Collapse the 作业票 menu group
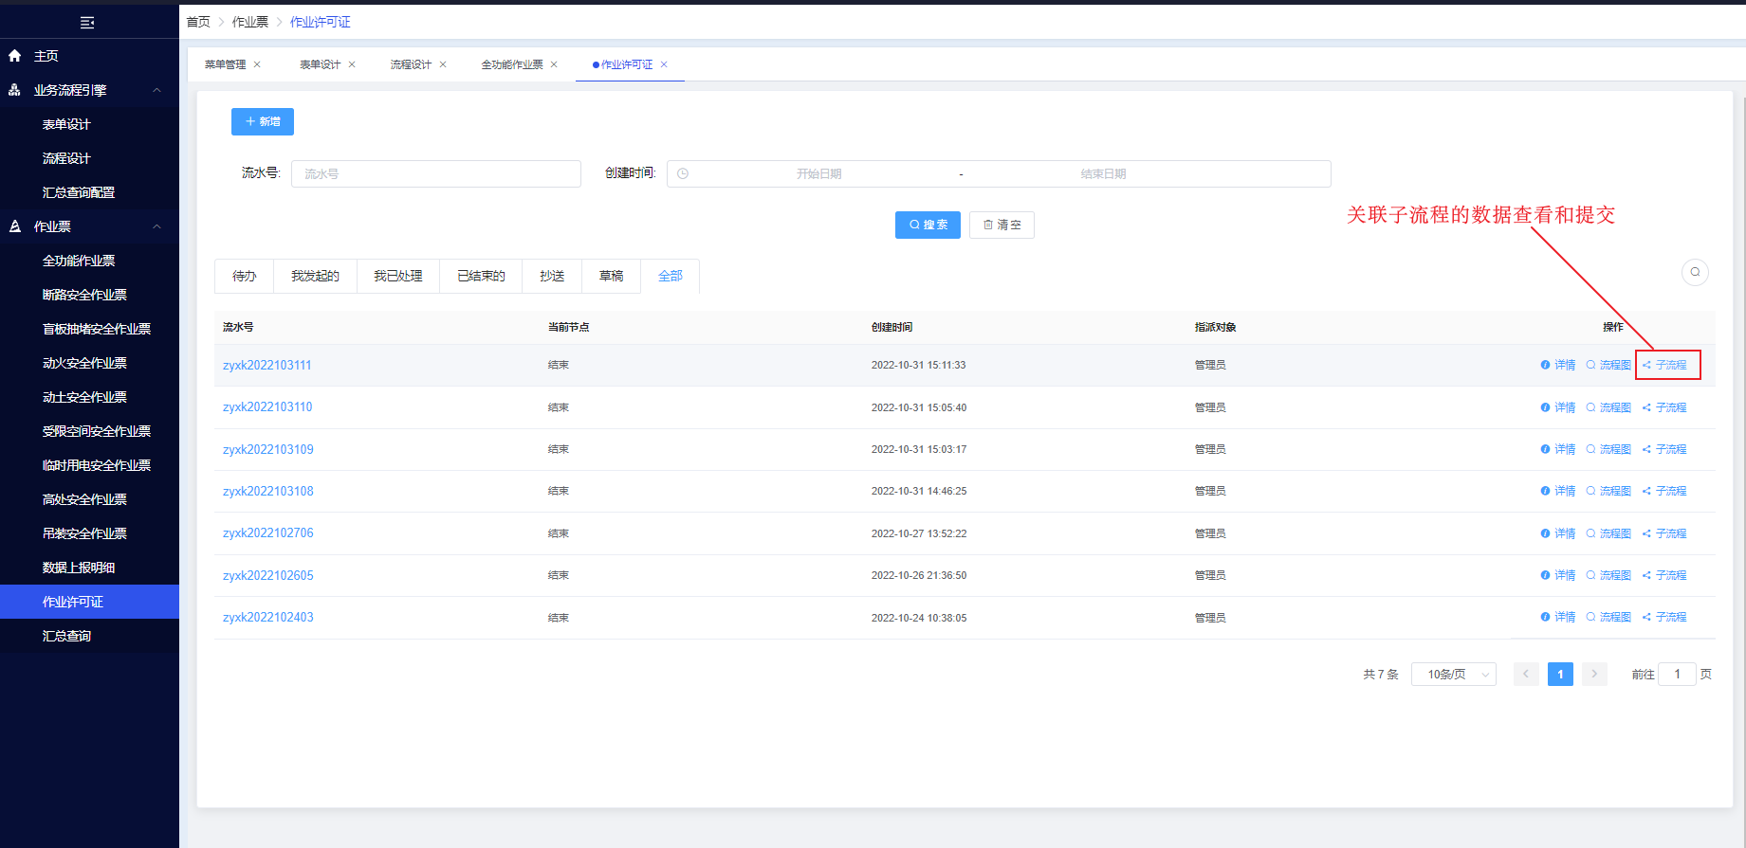Viewport: 1746px width, 848px height. coord(89,226)
